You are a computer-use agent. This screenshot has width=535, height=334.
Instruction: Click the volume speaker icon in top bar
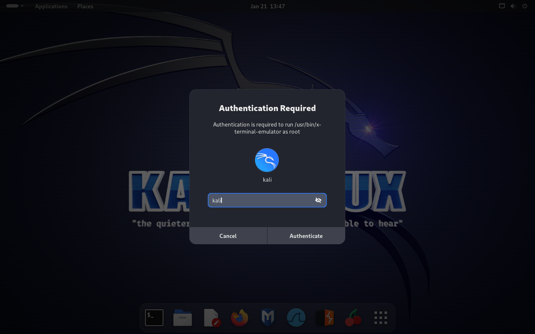click(x=513, y=6)
